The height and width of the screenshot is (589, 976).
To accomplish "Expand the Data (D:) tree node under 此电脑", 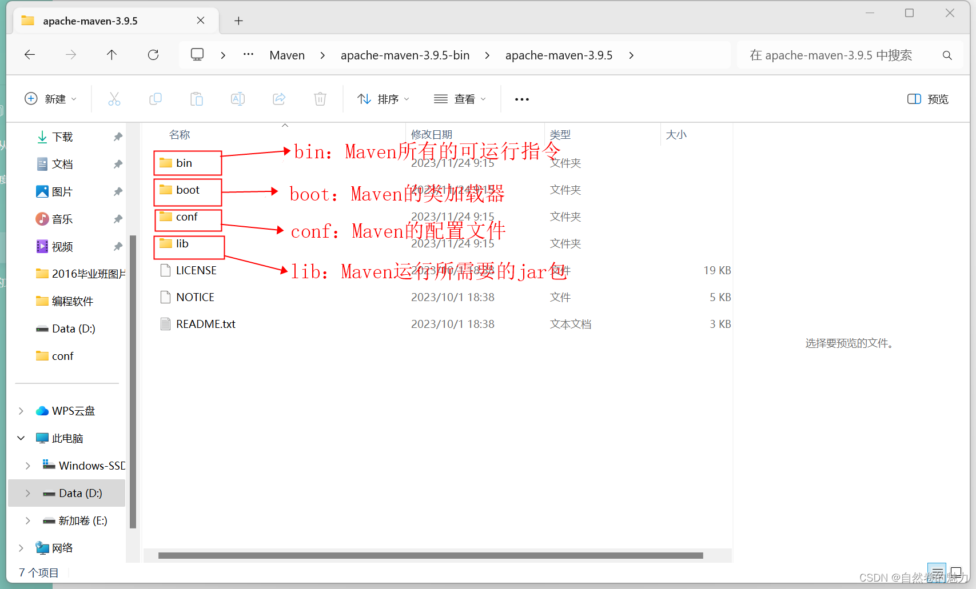I will [28, 493].
